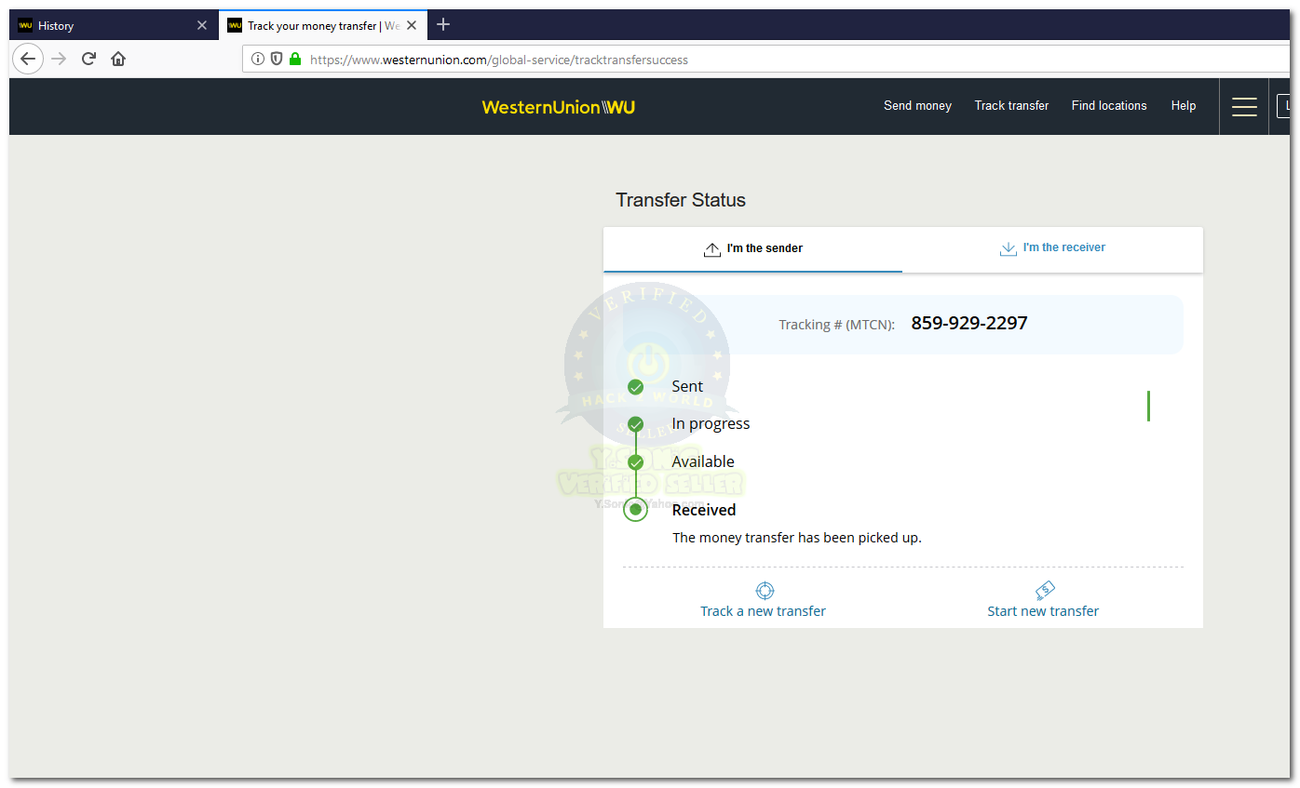Select the Track your money transfer tab
This screenshot has height=788, width=1300.
click(323, 25)
